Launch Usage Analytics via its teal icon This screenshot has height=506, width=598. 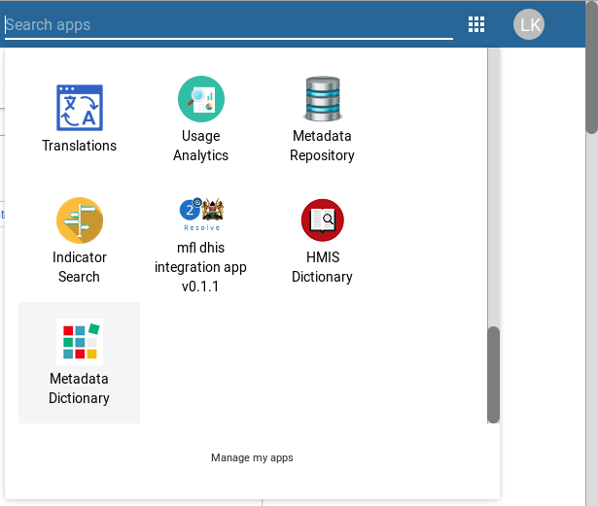pyautogui.click(x=201, y=99)
